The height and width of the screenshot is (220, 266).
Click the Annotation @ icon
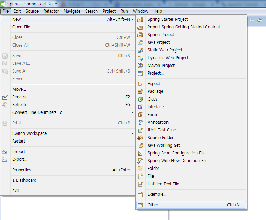tap(140, 122)
